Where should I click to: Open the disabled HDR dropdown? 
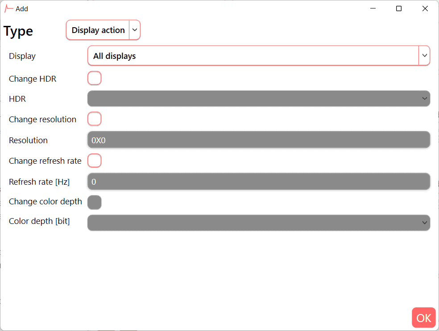[259, 99]
